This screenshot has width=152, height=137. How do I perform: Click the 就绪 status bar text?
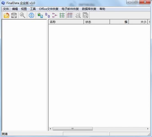[5, 134]
